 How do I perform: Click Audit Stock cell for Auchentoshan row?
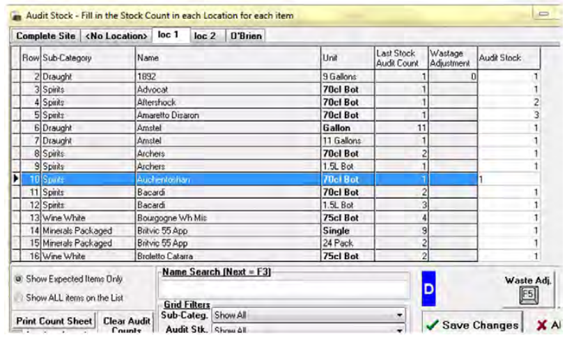[508, 179]
